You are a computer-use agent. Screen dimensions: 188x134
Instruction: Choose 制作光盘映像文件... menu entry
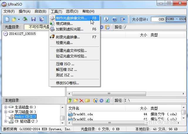coord(74,18)
